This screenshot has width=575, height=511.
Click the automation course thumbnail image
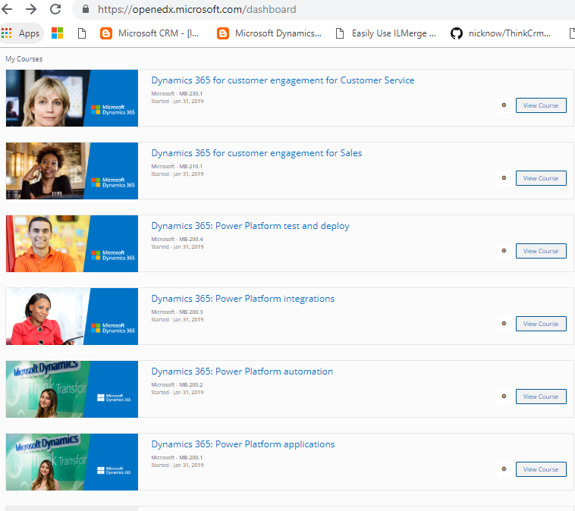tap(72, 389)
